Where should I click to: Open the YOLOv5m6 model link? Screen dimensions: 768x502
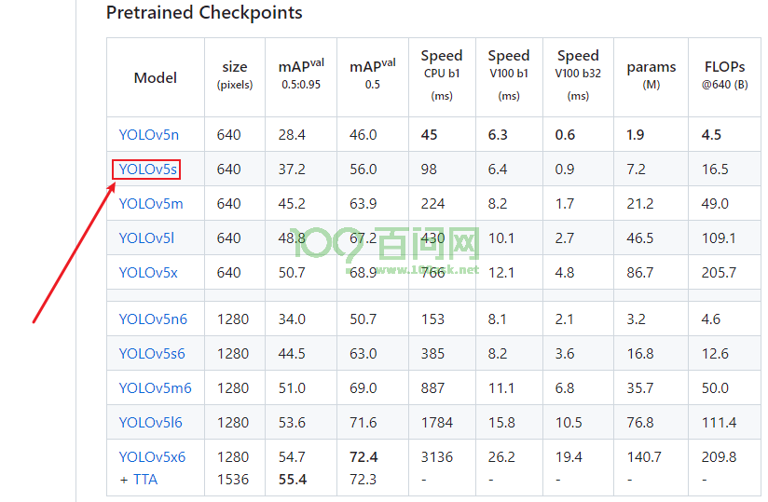155,388
